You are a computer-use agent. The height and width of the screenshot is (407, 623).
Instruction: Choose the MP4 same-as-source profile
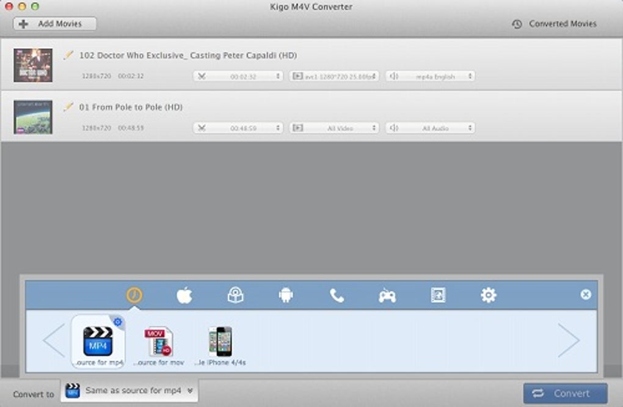[98, 342]
